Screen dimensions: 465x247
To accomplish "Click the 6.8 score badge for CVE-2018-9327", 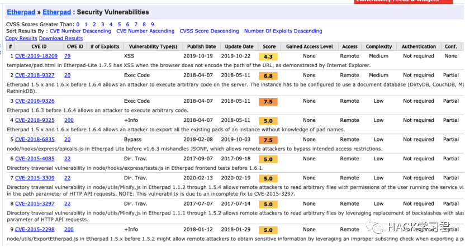I will tap(268, 75).
